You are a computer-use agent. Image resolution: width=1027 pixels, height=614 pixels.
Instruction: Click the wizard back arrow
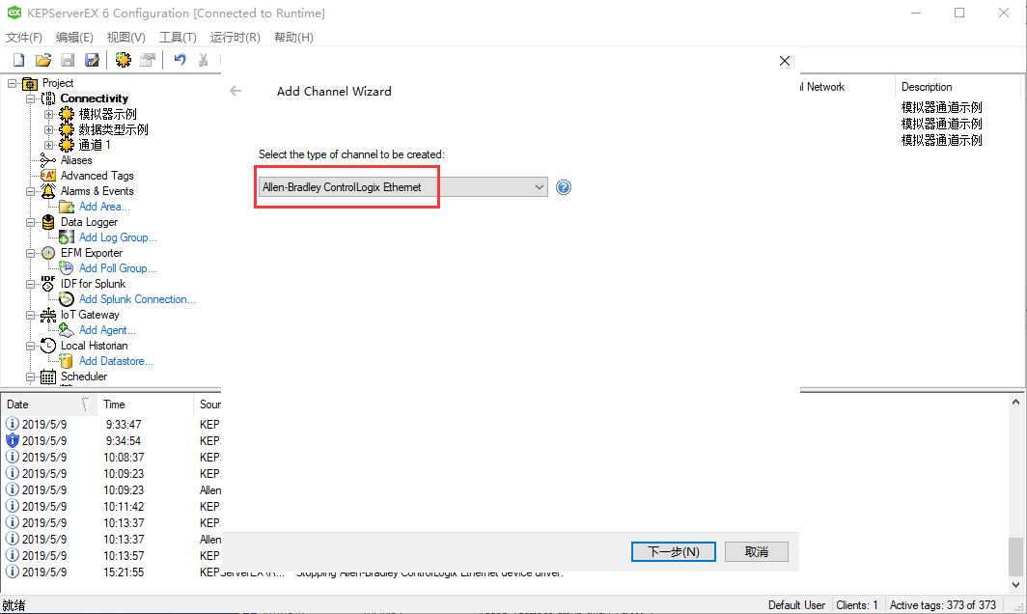236,91
